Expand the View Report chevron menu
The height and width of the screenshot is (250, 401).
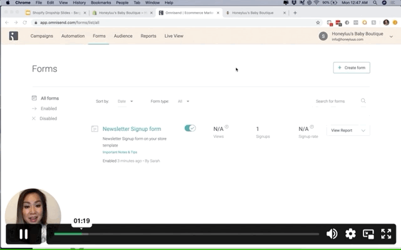[363, 130]
